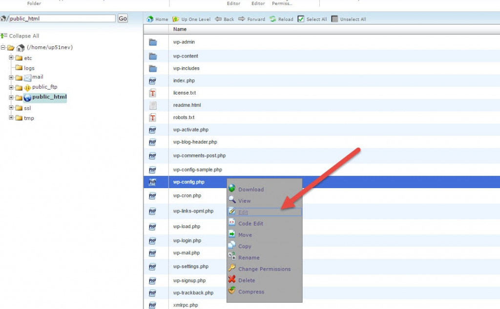Click the public_html path input field
Viewport: 500px width, 309px height.
pyautogui.click(x=62, y=19)
